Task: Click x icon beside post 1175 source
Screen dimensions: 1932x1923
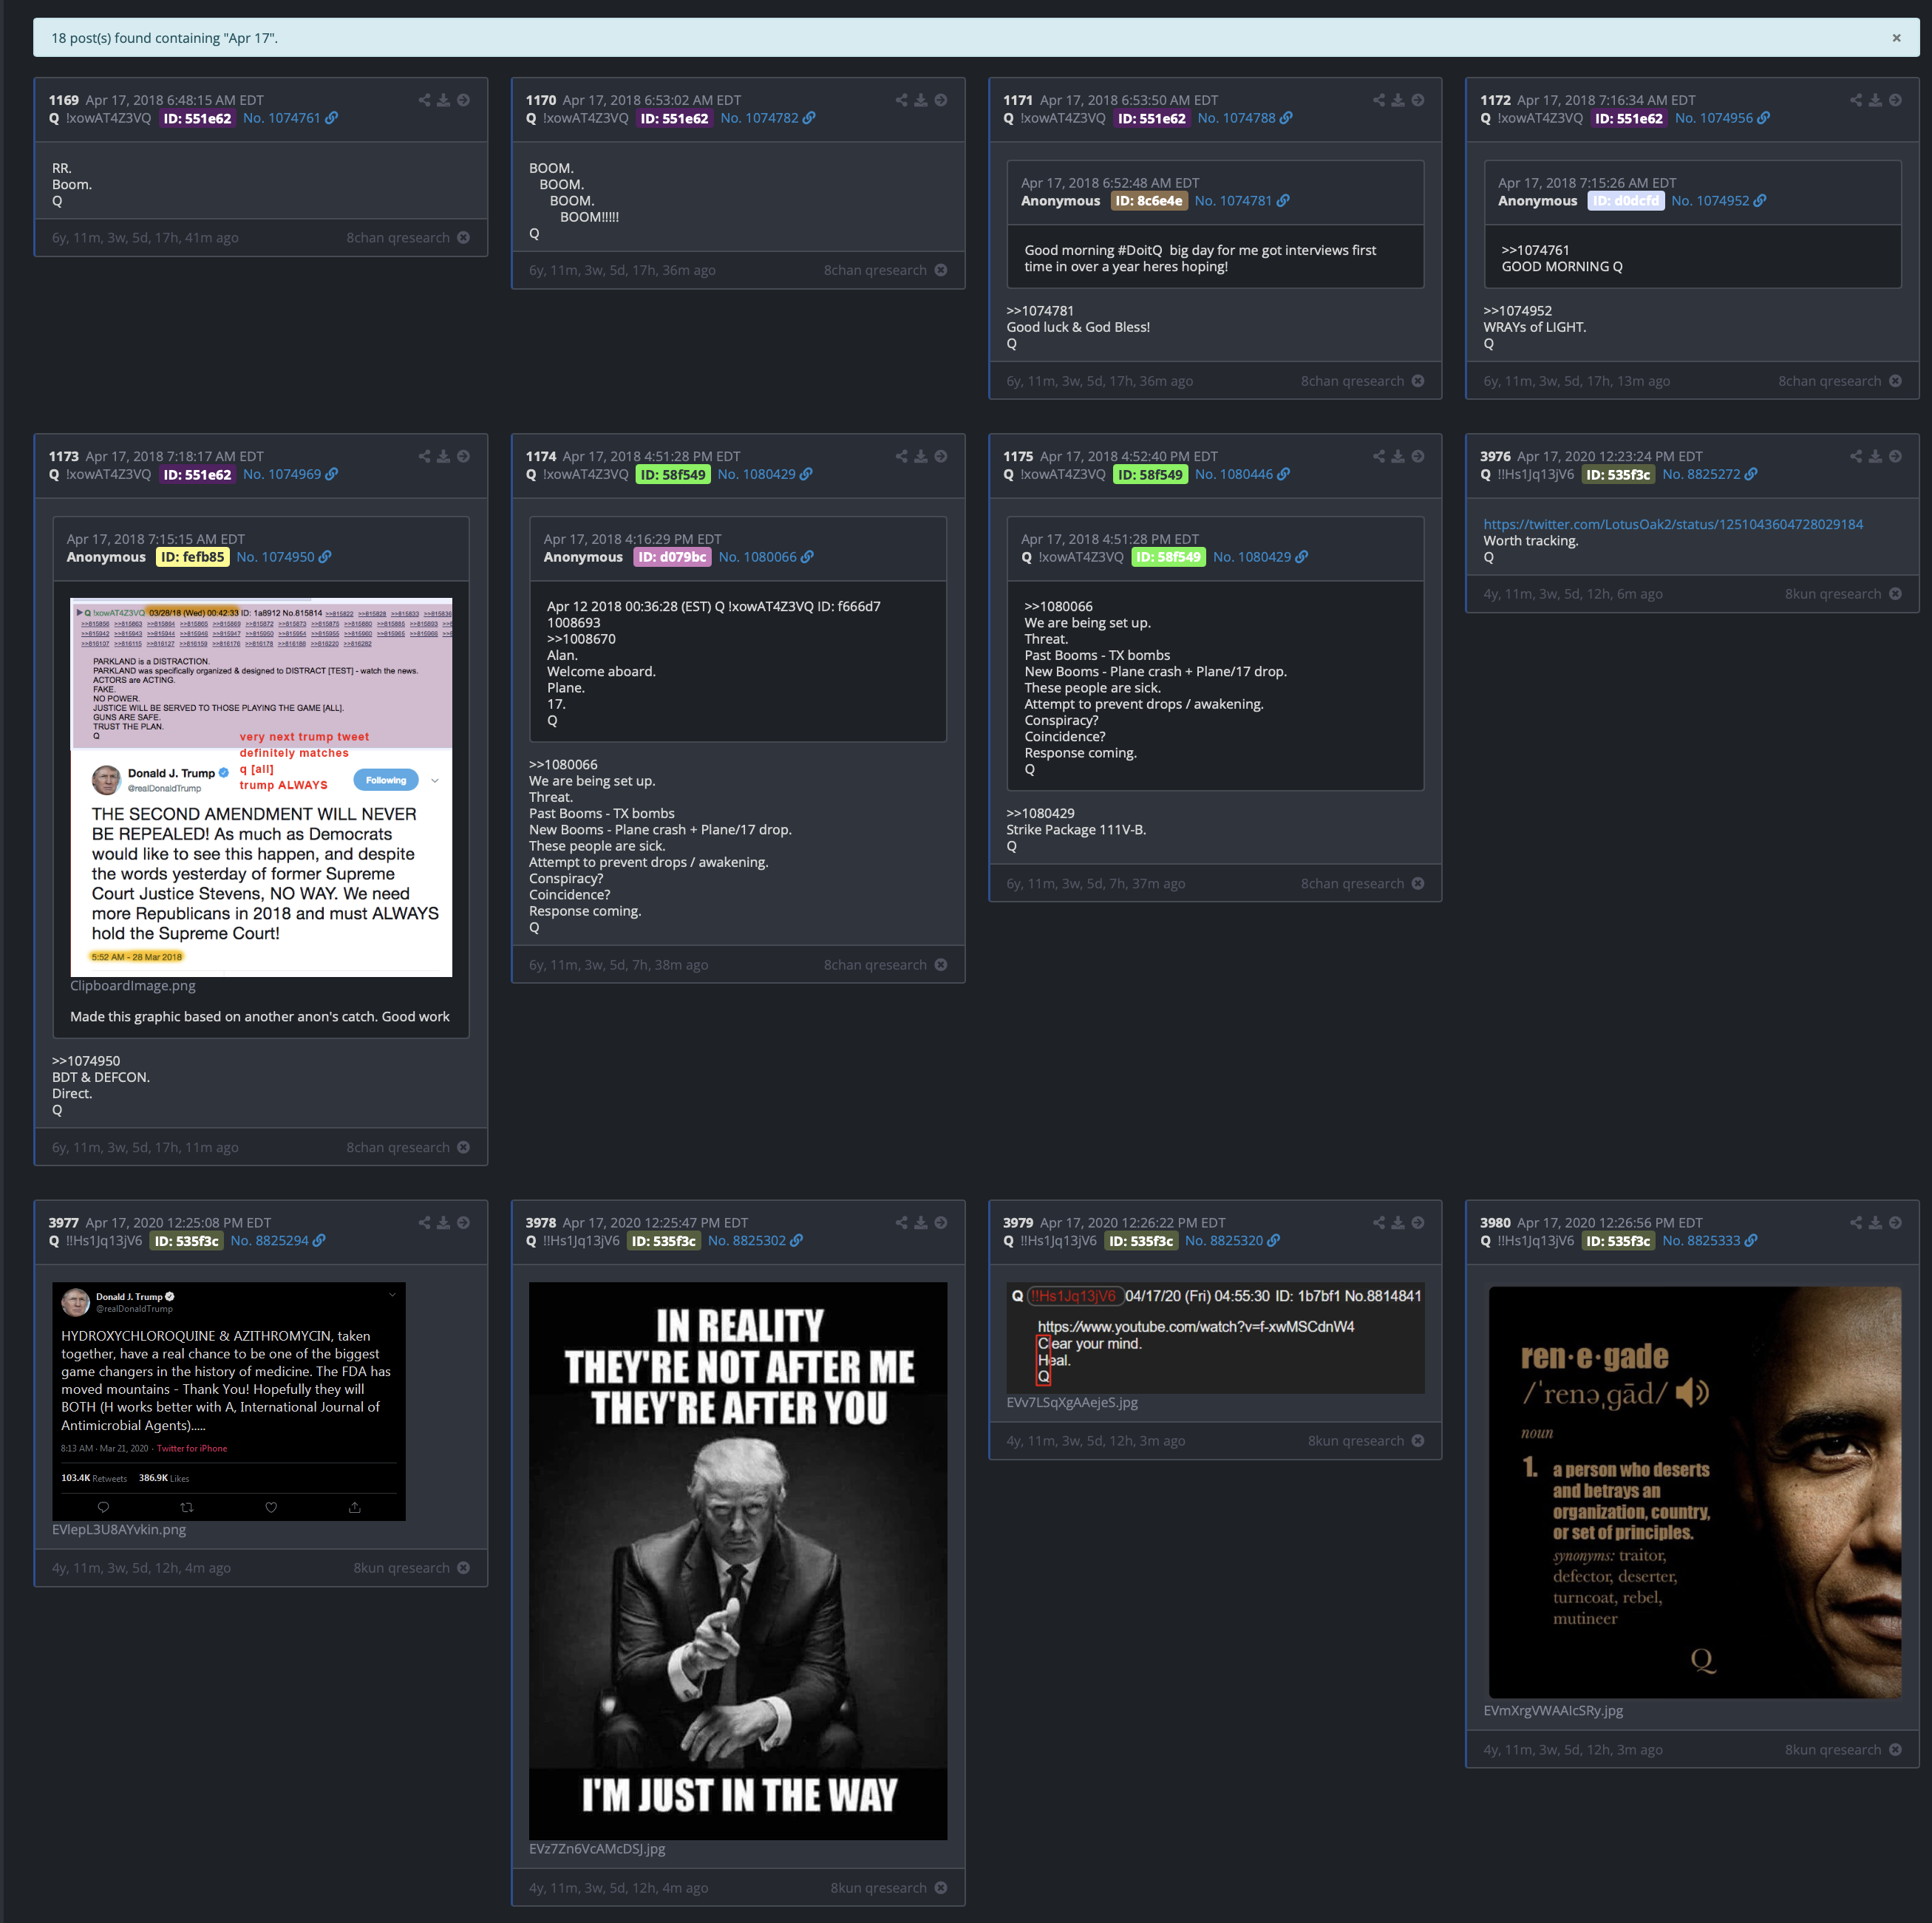Action: (x=1417, y=883)
